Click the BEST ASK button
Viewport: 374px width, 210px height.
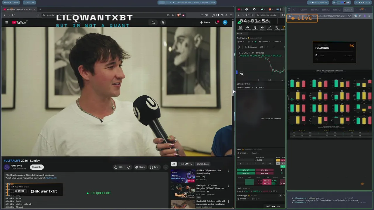click(264, 173)
